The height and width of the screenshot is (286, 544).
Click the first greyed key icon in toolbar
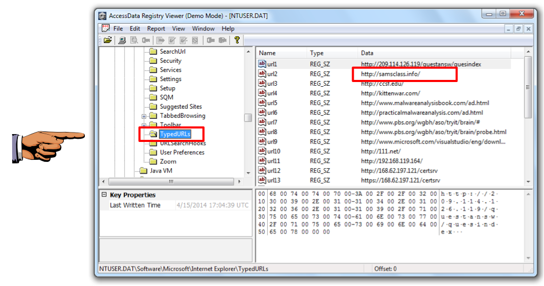click(x=146, y=40)
